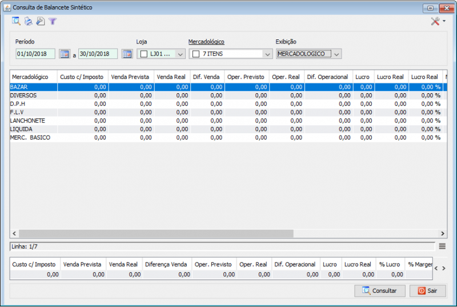Sort by Mercadológico column header
This screenshot has width=457, height=307.
click(x=34, y=77)
